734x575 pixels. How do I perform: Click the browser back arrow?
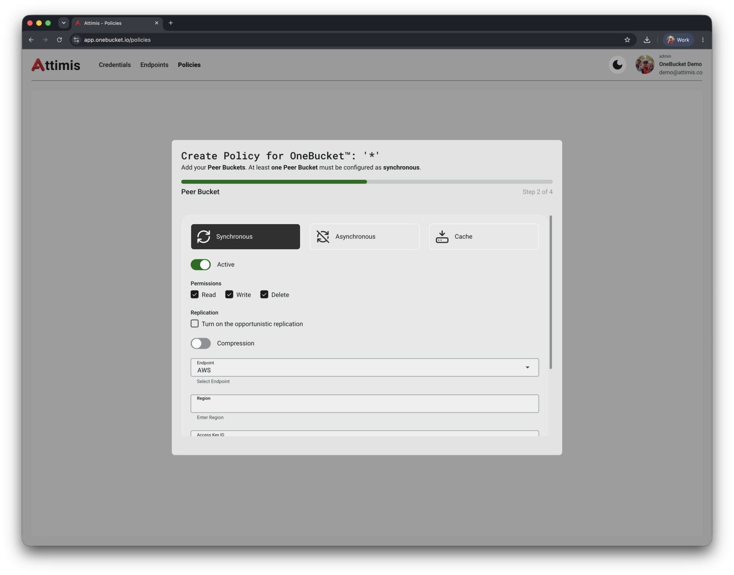coord(31,40)
